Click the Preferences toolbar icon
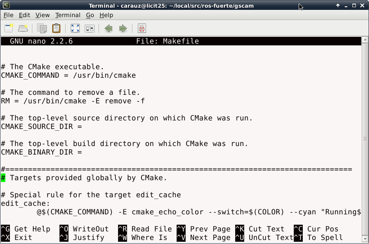The width and height of the screenshot is (369, 244). [90, 28]
